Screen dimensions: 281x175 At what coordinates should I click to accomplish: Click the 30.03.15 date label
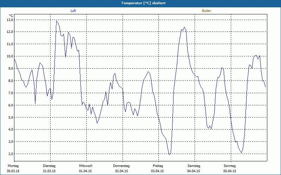[13, 171]
